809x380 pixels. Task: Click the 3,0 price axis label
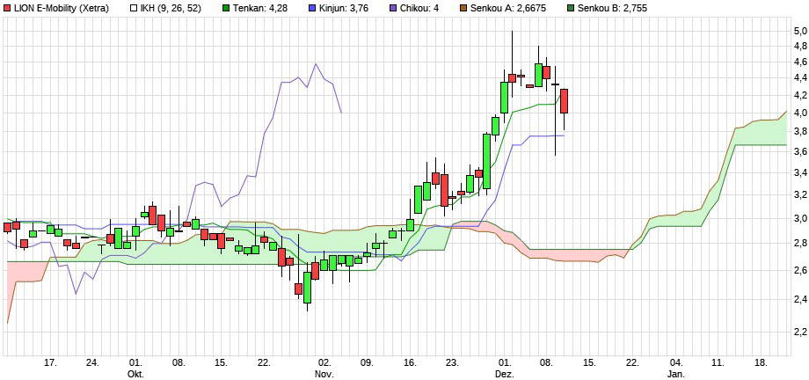click(x=800, y=218)
